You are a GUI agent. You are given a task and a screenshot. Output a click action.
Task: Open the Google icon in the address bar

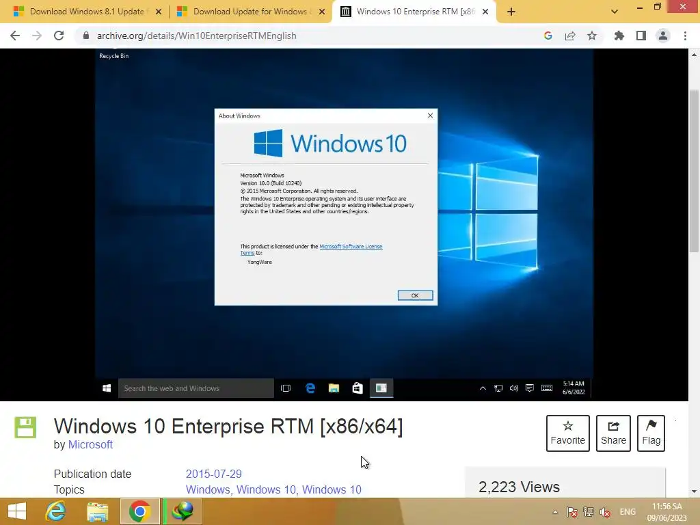(548, 36)
